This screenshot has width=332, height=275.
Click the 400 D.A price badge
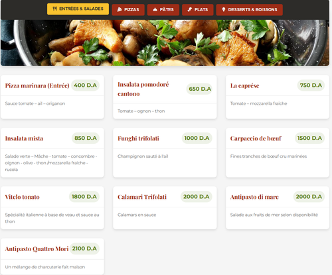coord(85,85)
